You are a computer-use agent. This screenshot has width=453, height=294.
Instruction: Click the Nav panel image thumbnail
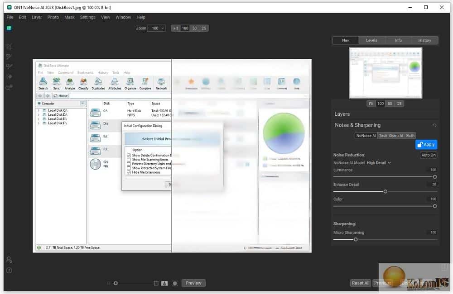pyautogui.click(x=386, y=73)
